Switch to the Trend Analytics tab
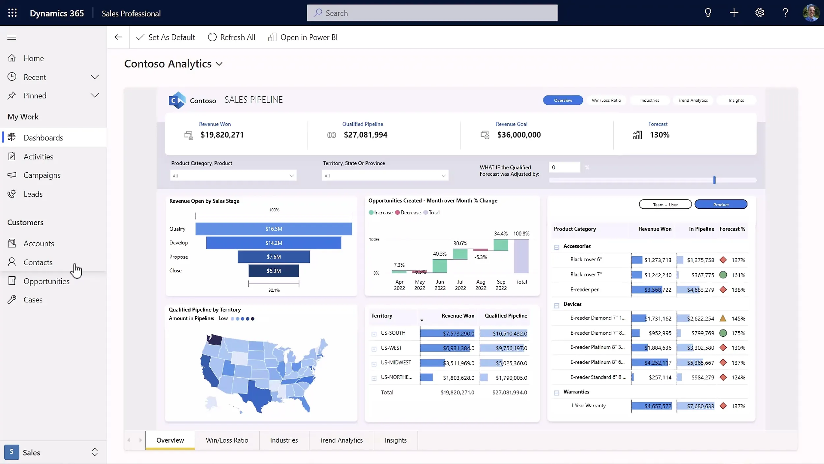Image resolution: width=824 pixels, height=464 pixels. pyautogui.click(x=340, y=440)
